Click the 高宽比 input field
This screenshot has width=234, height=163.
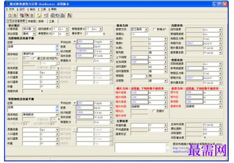[x=139, y=34]
